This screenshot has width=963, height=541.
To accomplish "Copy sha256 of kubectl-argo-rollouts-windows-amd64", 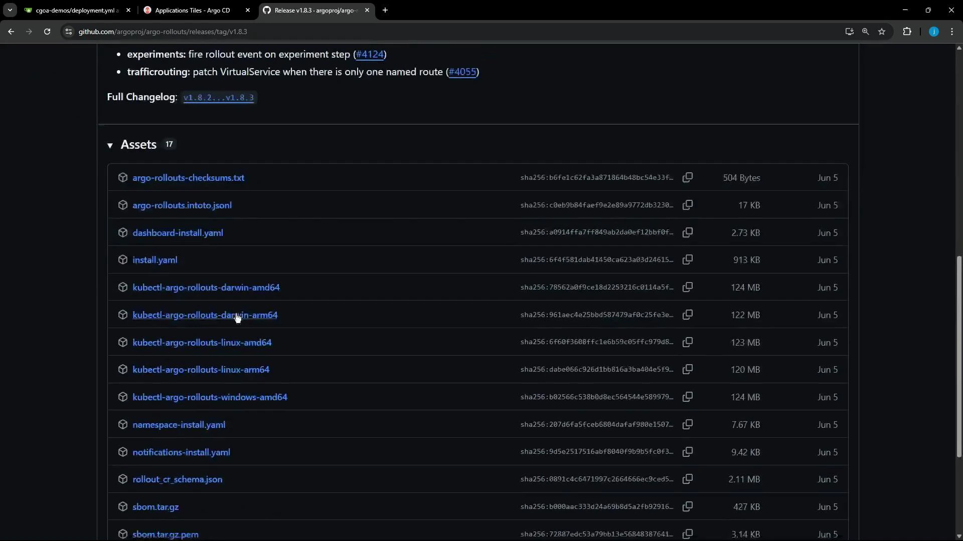I will 688,397.
